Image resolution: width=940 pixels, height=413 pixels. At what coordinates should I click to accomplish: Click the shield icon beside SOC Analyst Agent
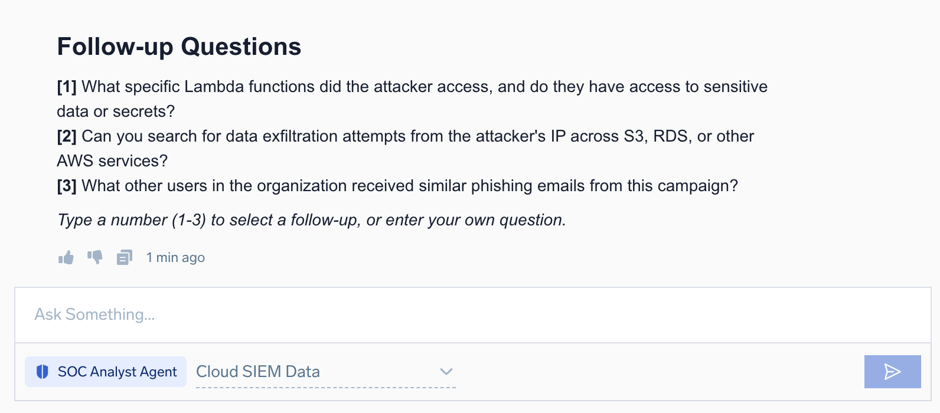43,372
